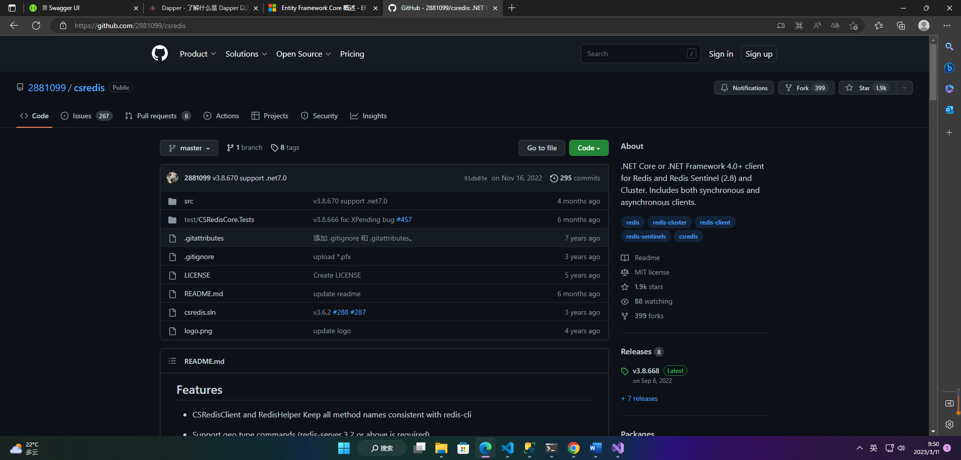
Task: Open the Pull requests tab
Action: (158, 116)
